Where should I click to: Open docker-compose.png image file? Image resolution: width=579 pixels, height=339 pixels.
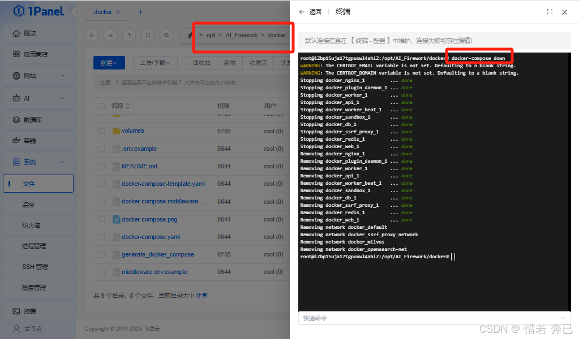click(x=149, y=219)
